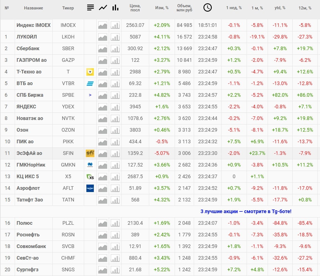Open the СевСт-ао stock link

point(28,258)
